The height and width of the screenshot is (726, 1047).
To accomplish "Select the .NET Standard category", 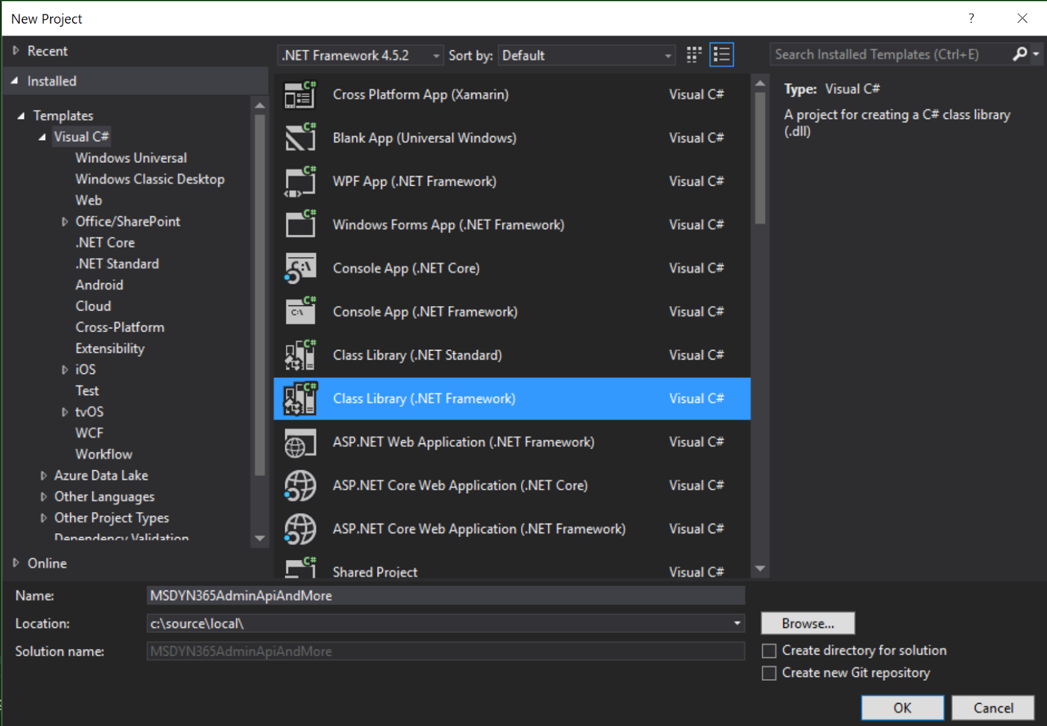I will tap(117, 264).
